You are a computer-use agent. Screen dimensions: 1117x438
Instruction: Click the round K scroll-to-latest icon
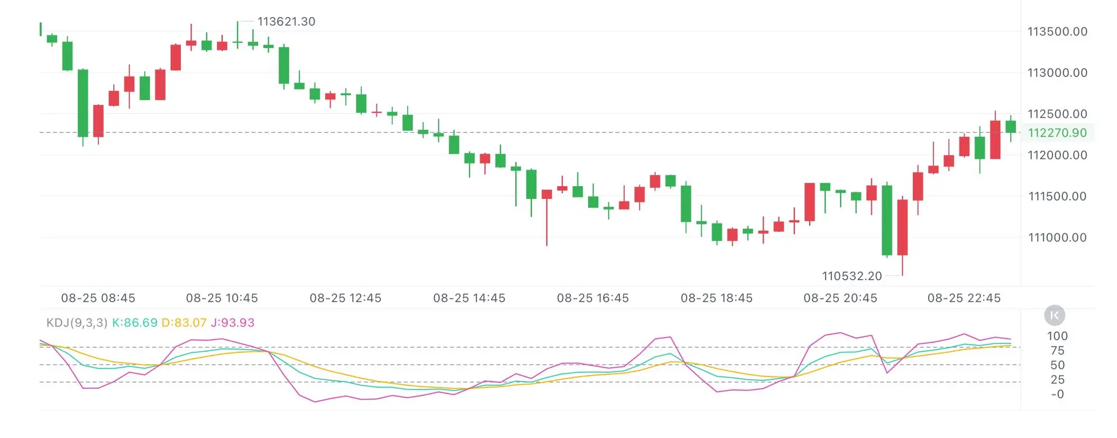pos(1054,315)
